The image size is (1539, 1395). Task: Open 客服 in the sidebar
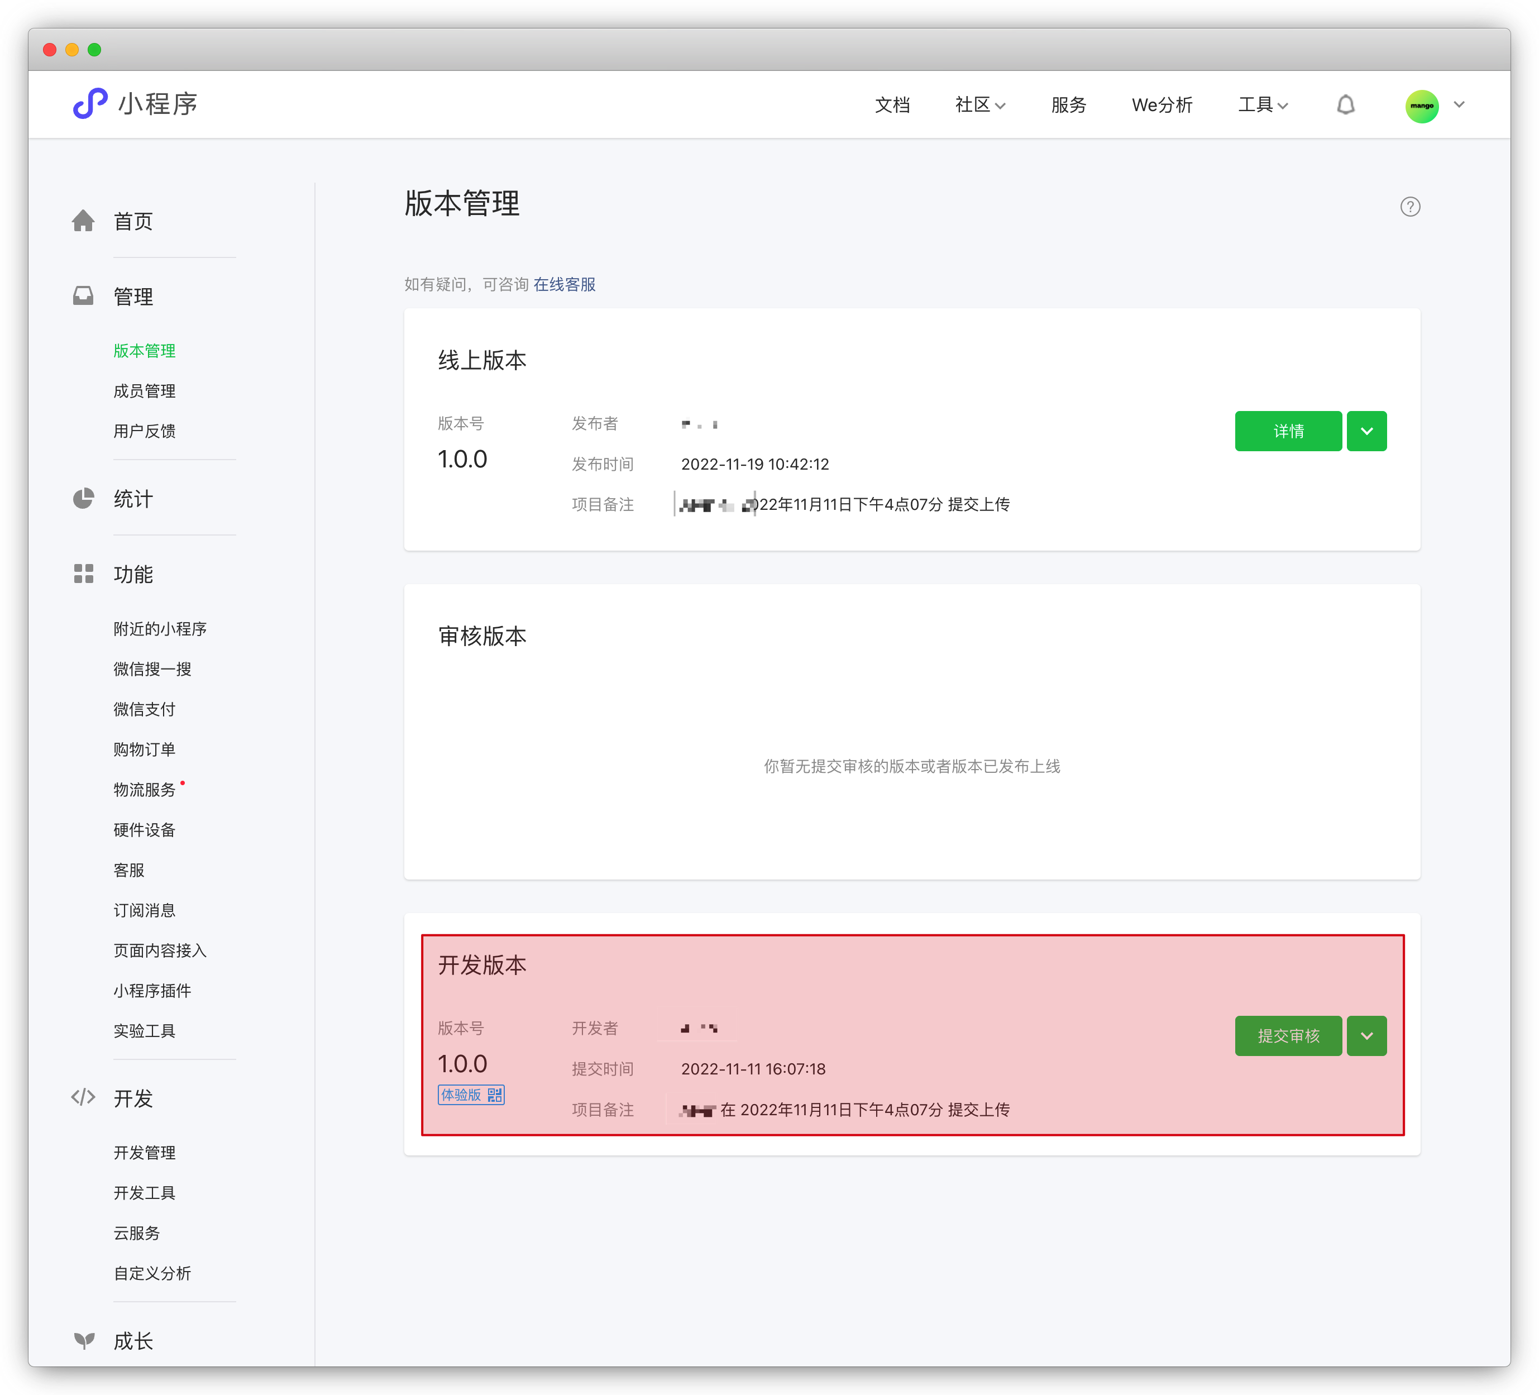pos(129,870)
